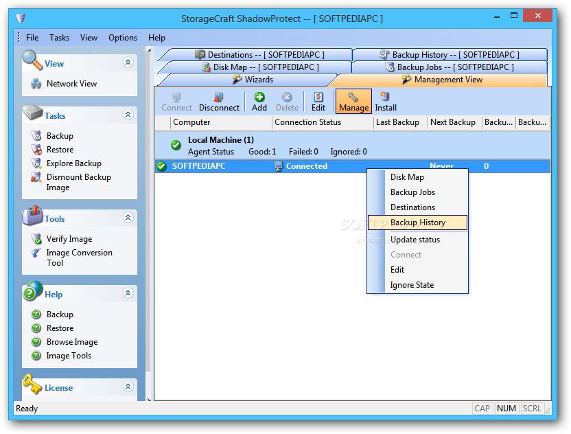
Task: Start Restore from the Tasks panel
Action: coord(60,150)
